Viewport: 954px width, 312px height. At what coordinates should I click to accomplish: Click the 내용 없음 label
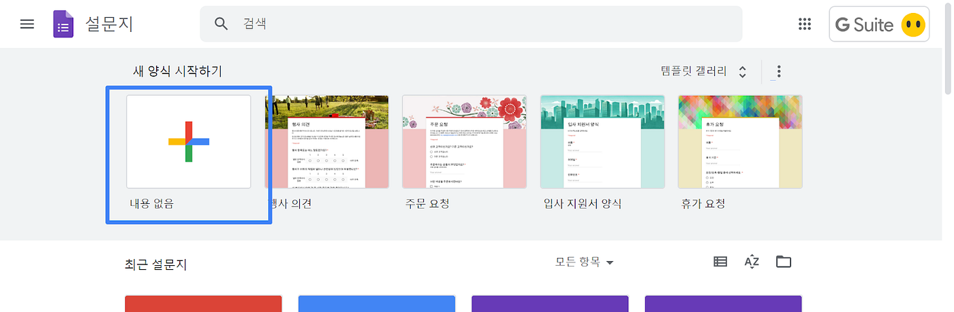(x=152, y=203)
